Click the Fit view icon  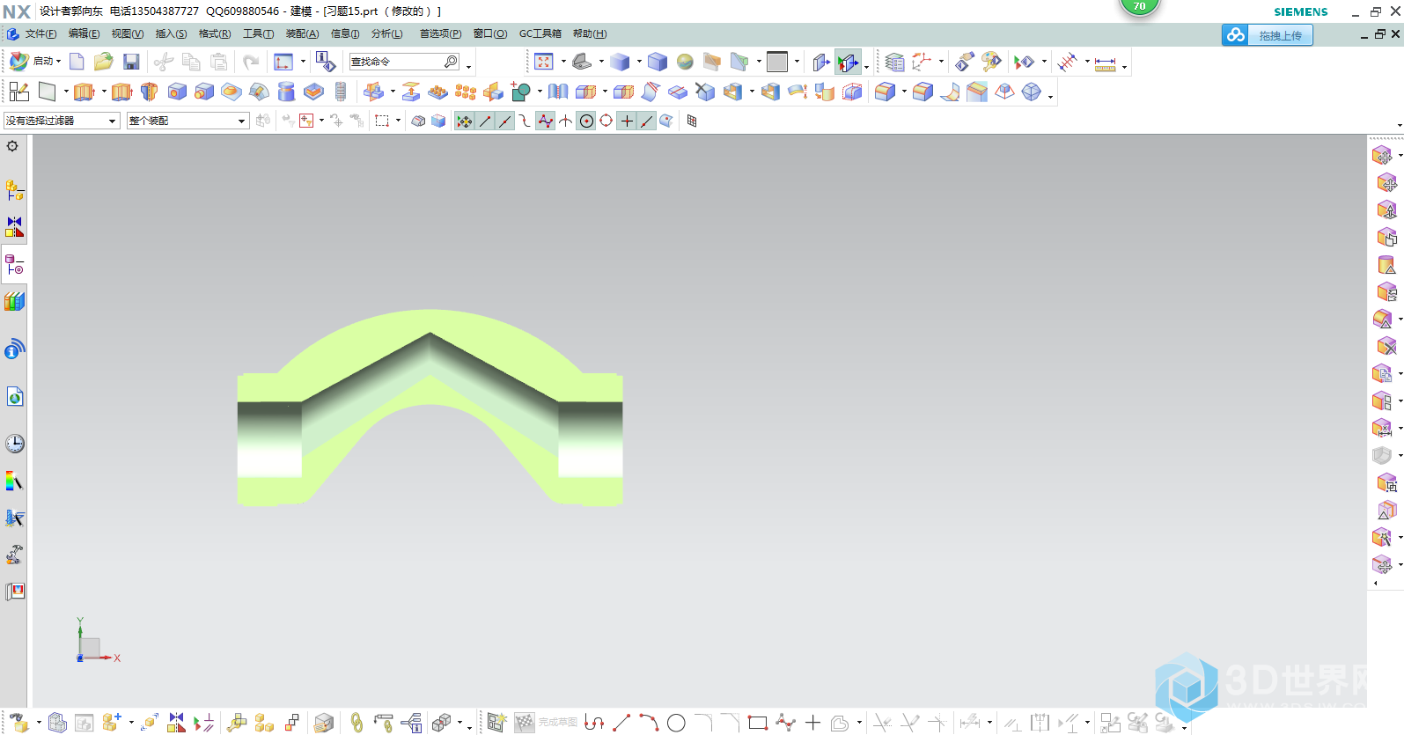coord(544,62)
